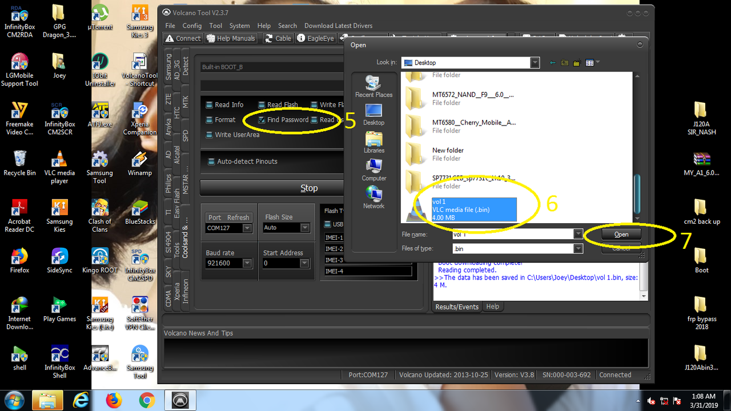The height and width of the screenshot is (411, 731).
Task: Switch to the SPD side tab
Action: tap(186, 135)
